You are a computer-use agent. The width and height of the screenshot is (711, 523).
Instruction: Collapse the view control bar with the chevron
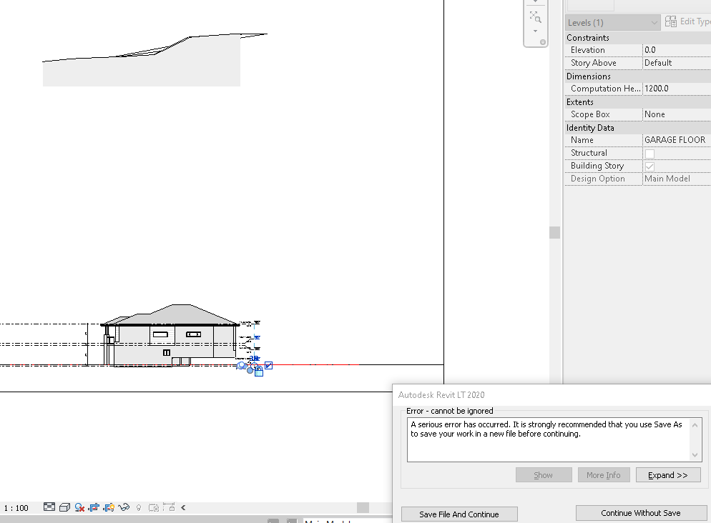182,507
